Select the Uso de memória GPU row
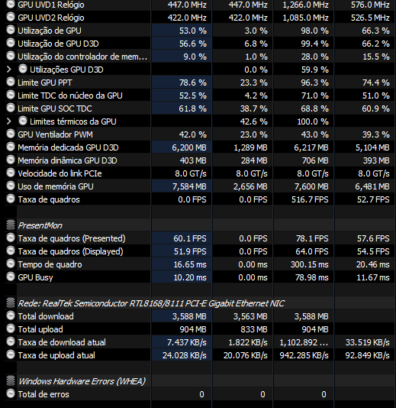The image size is (396, 408). [x=200, y=186]
